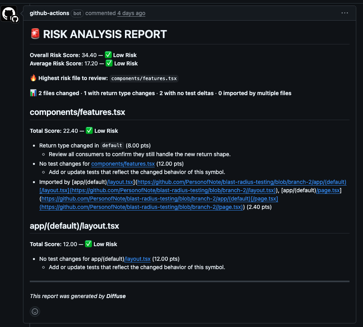Image resolution: width=363 pixels, height=327 pixels.
Task: Open the /page.tsx link in the Imported by line
Action: pos(328,190)
